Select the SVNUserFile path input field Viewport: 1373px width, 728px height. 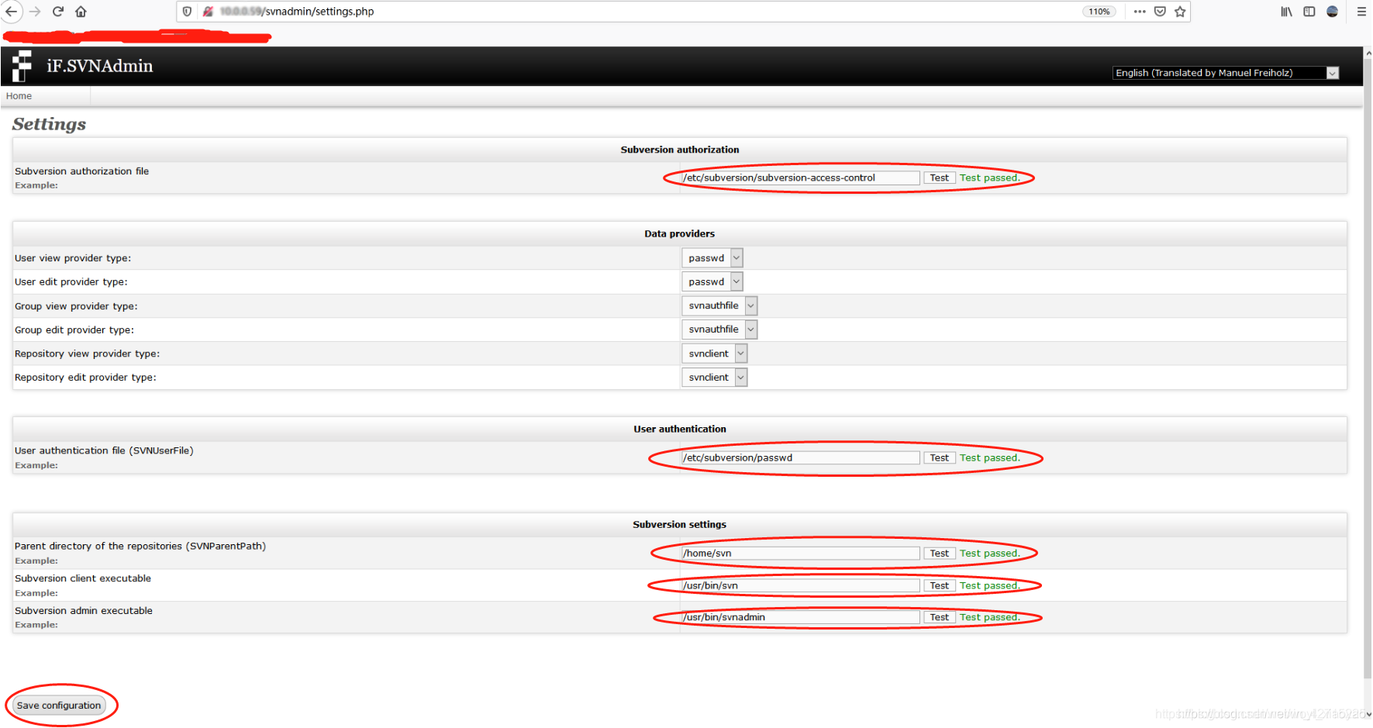pos(800,457)
